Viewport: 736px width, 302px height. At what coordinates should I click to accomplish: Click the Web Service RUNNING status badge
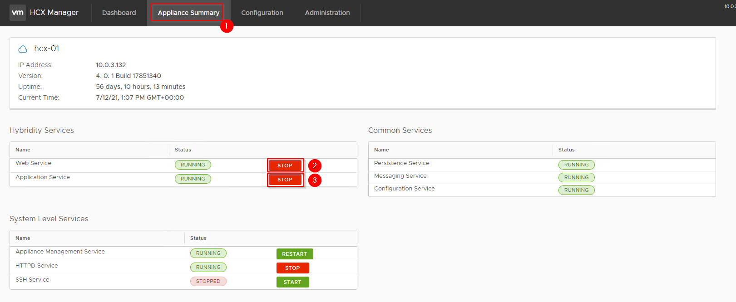[x=193, y=165]
